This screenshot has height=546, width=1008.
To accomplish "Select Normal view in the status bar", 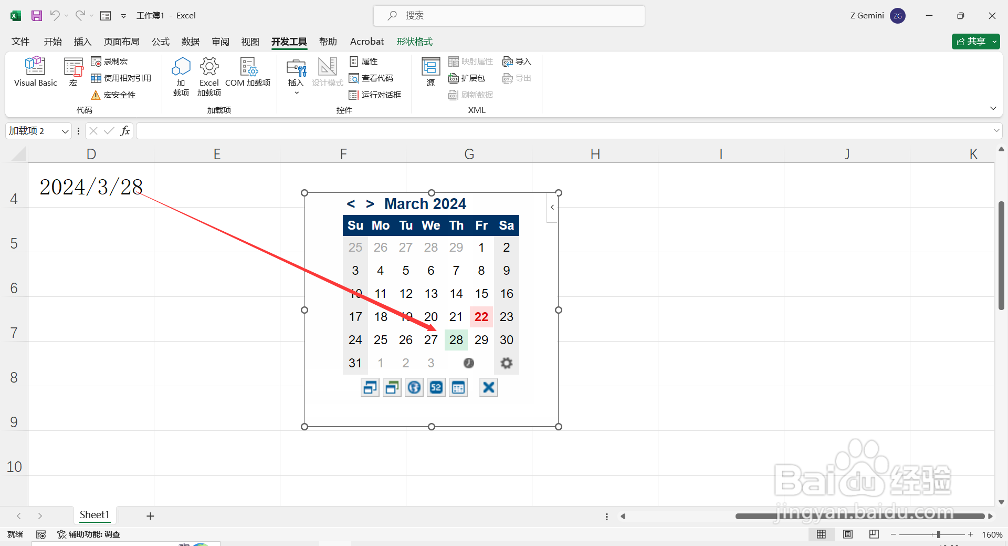I will coord(822,534).
